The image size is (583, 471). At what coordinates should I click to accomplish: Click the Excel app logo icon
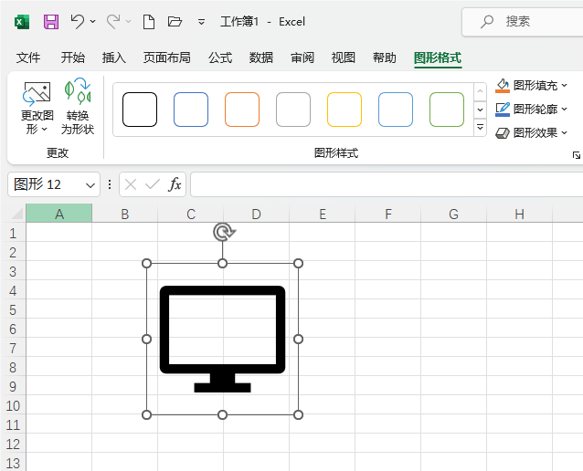[22, 22]
